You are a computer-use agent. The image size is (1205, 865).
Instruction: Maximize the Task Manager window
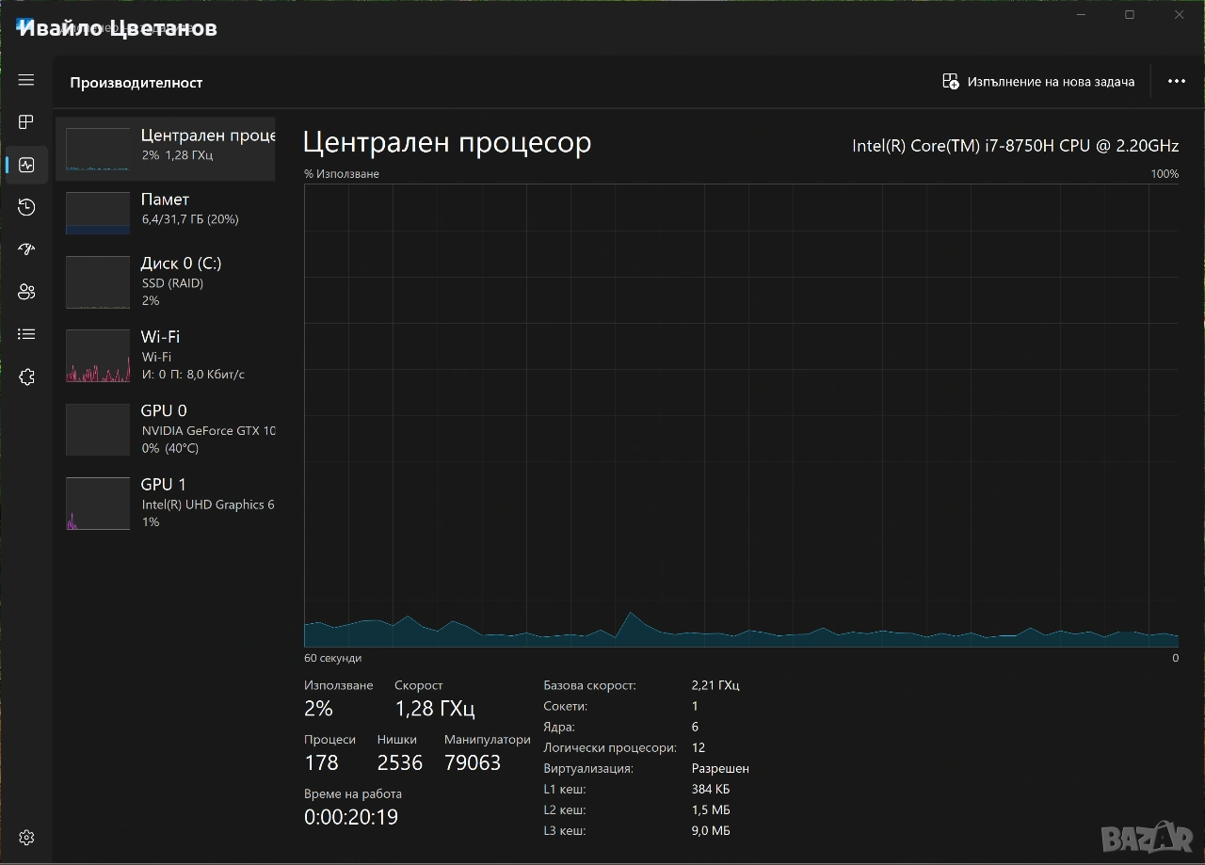click(1130, 15)
